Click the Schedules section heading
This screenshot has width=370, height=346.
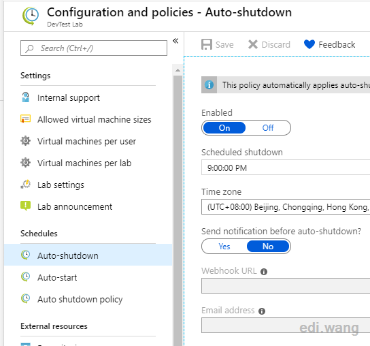click(39, 234)
